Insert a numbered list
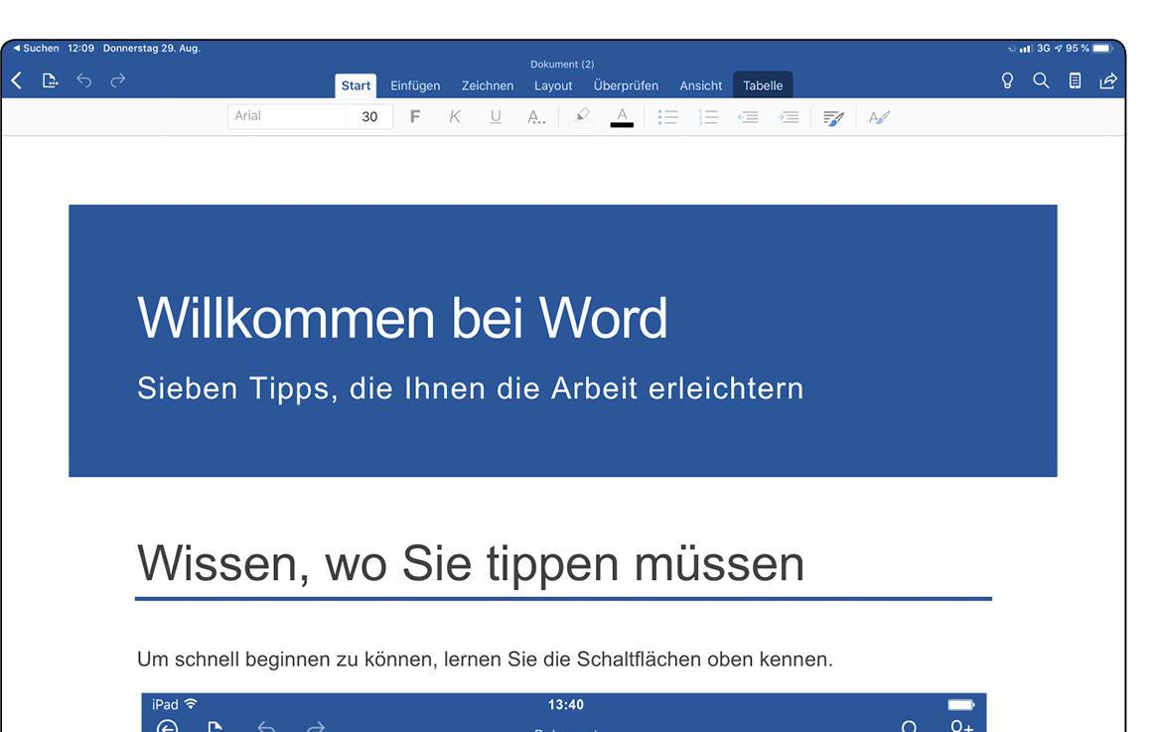 click(709, 117)
